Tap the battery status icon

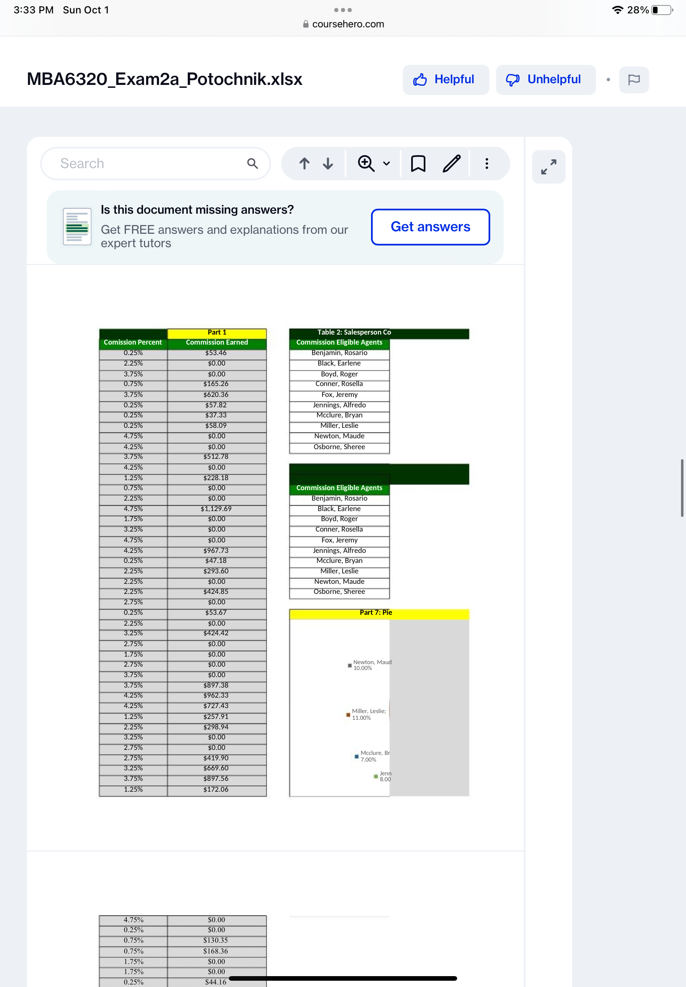pos(662,10)
